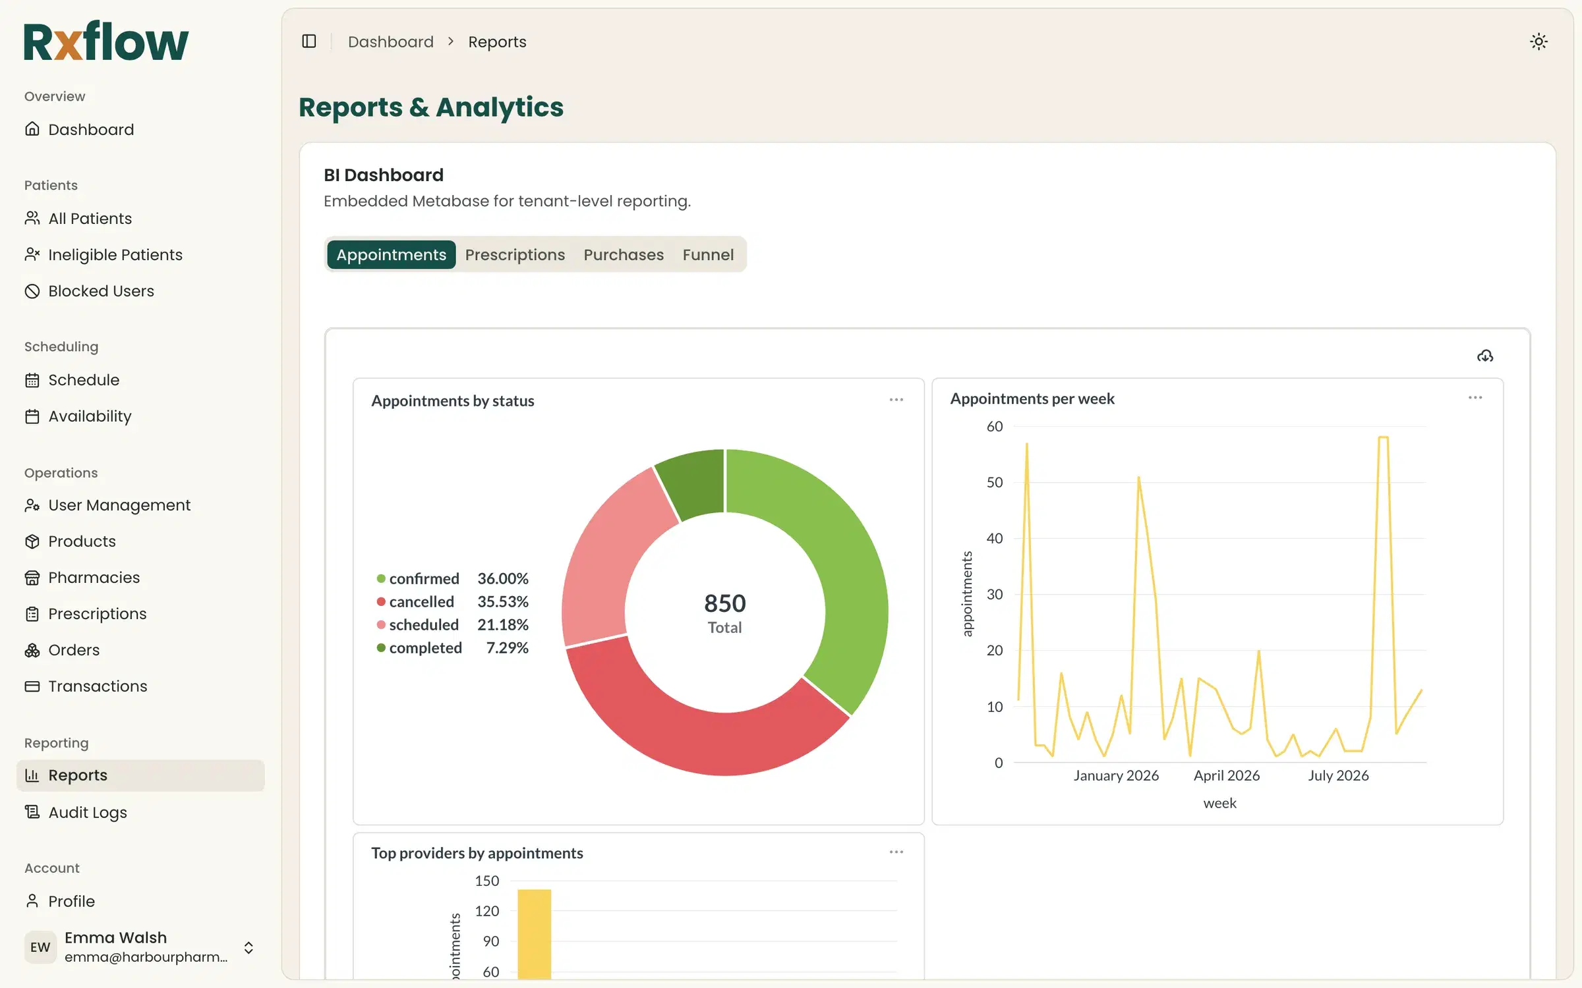This screenshot has height=988, width=1582.
Task: Click the Rxflow logo
Action: 106,41
